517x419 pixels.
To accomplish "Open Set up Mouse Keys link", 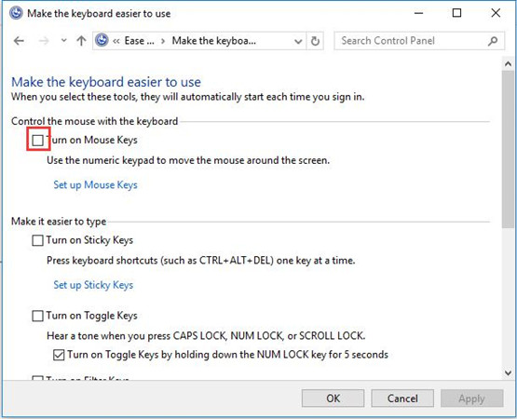I will pyautogui.click(x=96, y=185).
